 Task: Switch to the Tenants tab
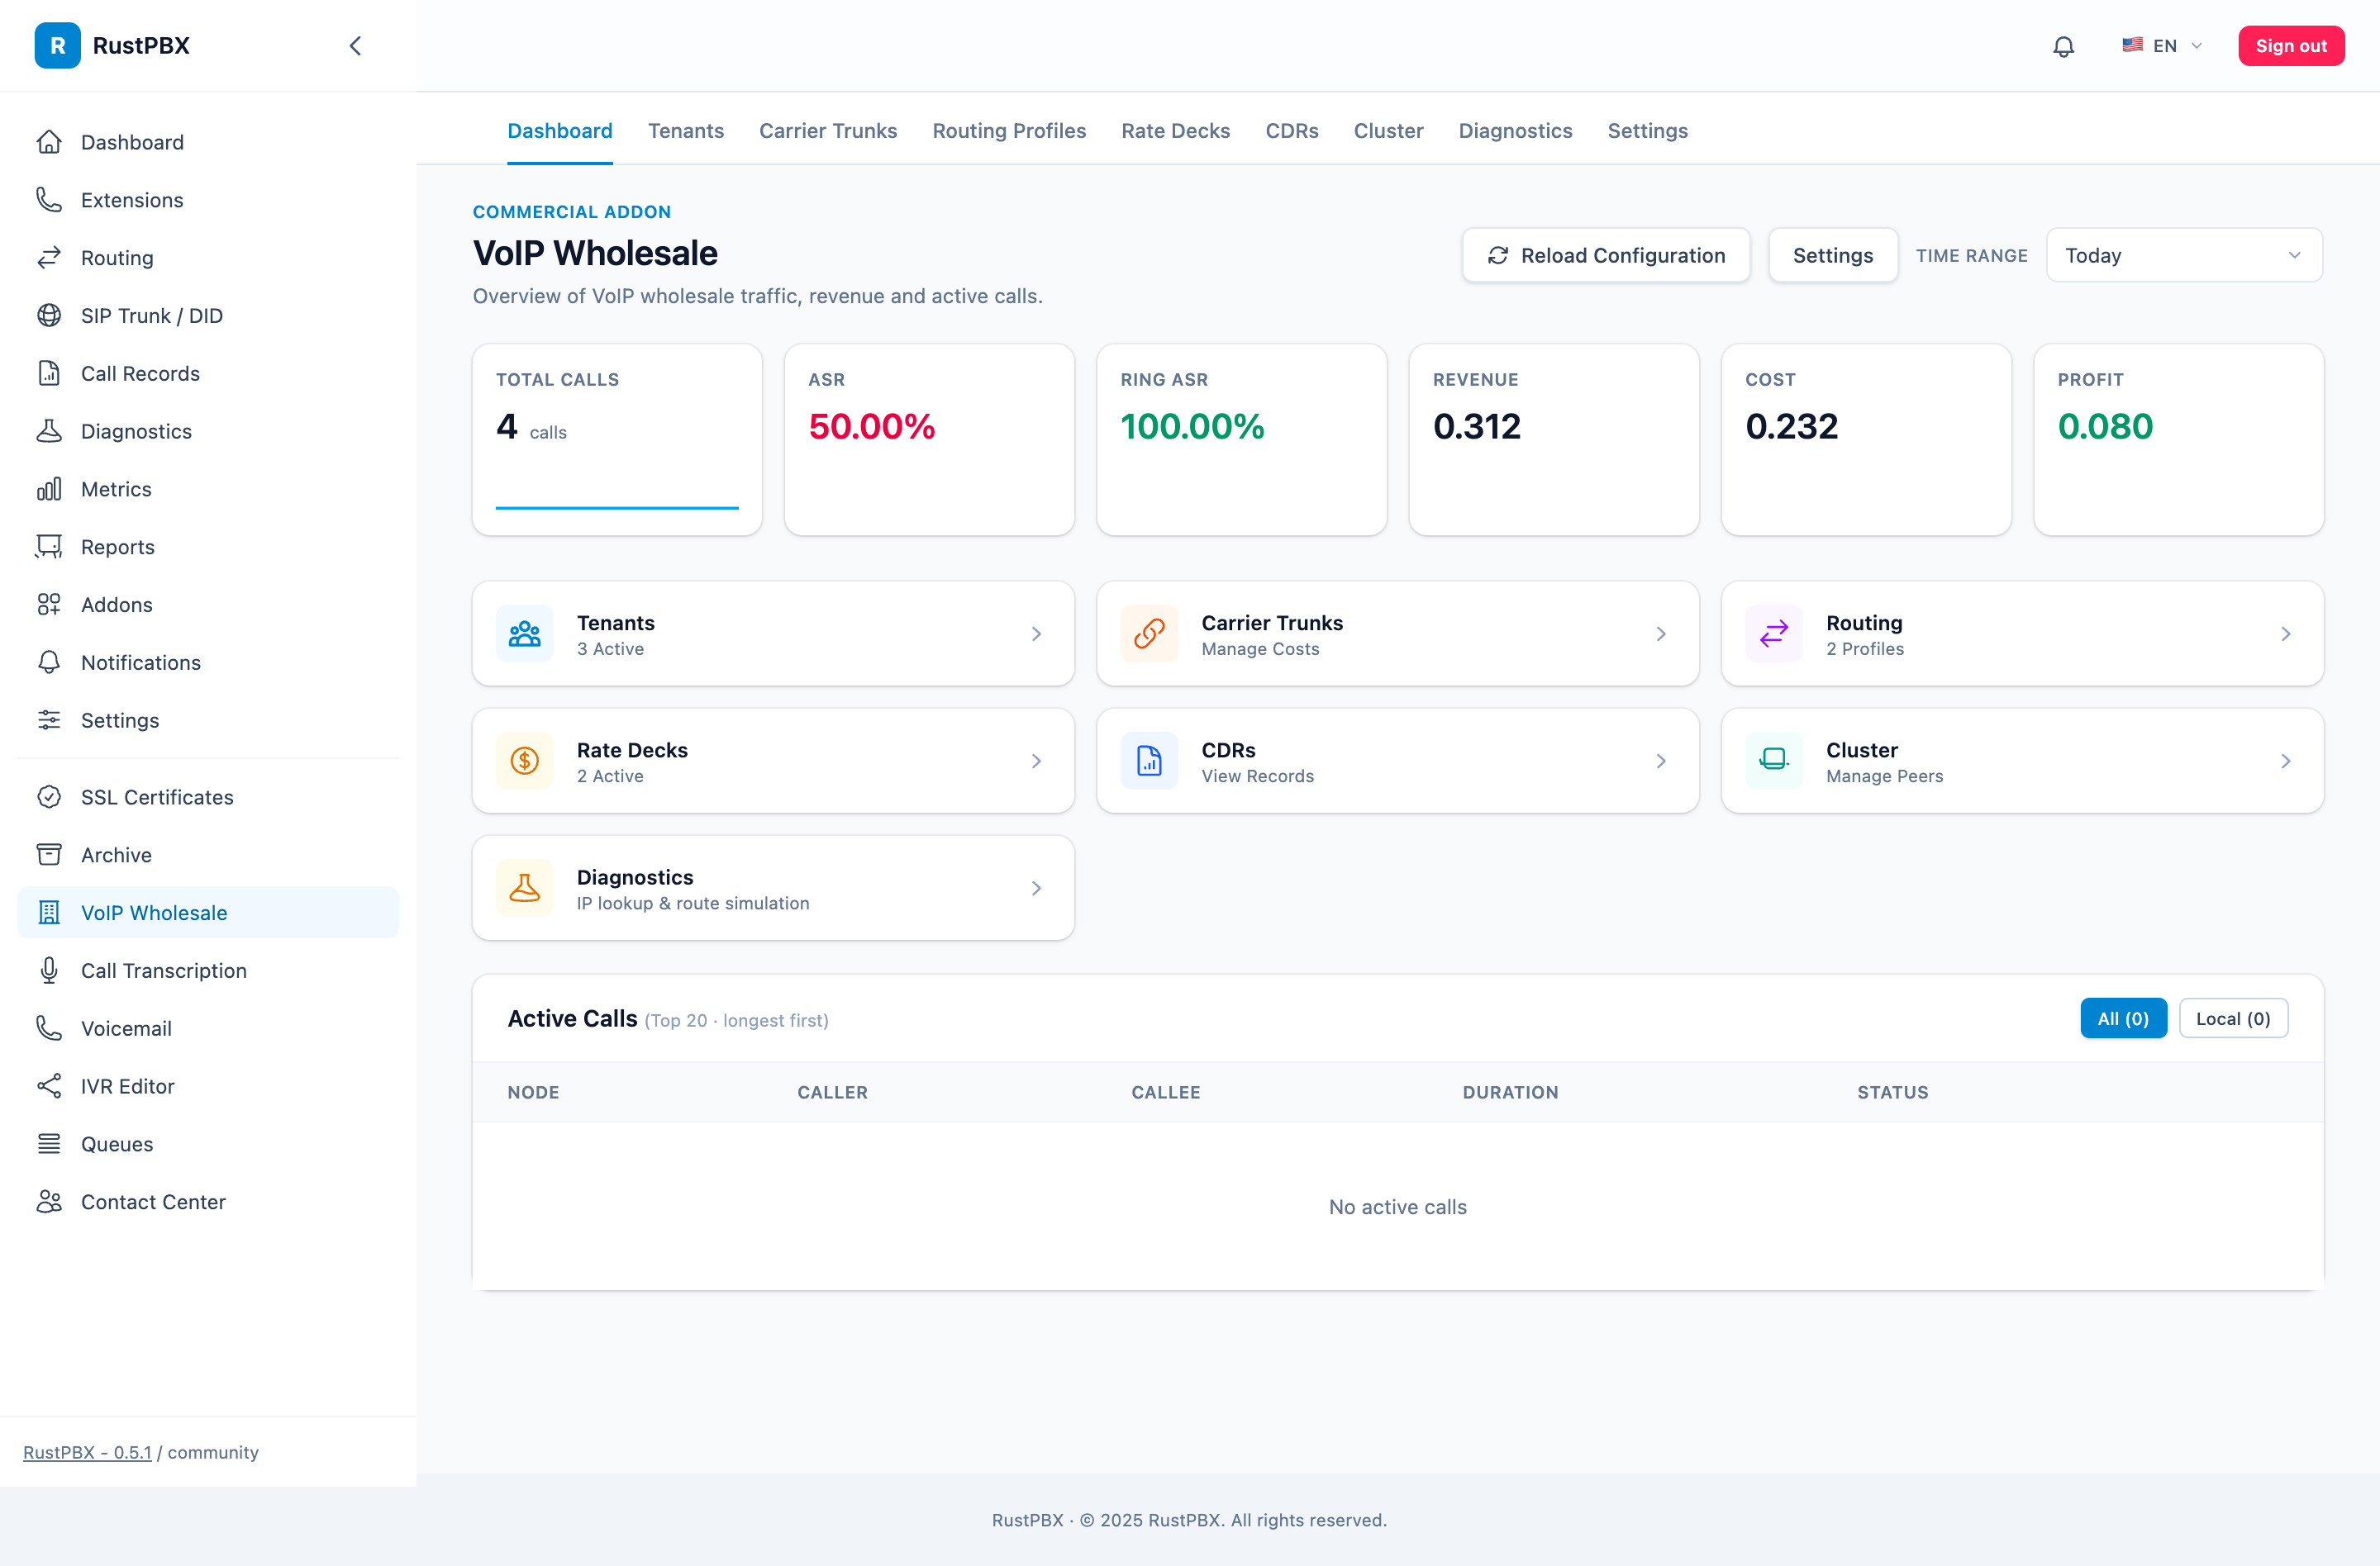tap(686, 131)
